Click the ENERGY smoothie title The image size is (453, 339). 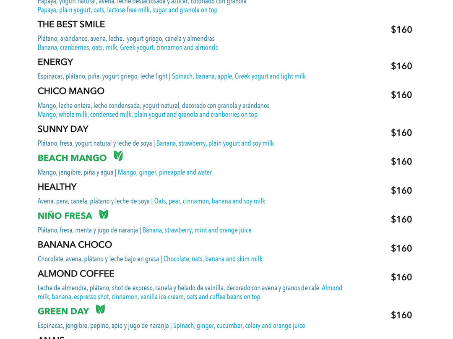(55, 62)
